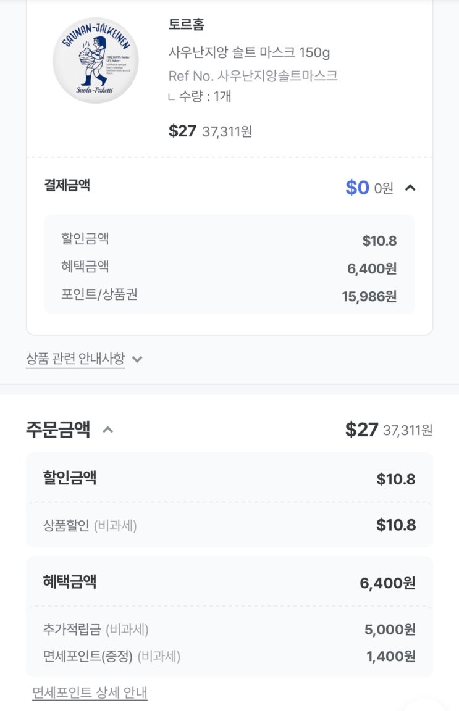The width and height of the screenshot is (459, 711).
Task: Tap the 추가적립금 (비과세) row label
Action: pos(96,630)
